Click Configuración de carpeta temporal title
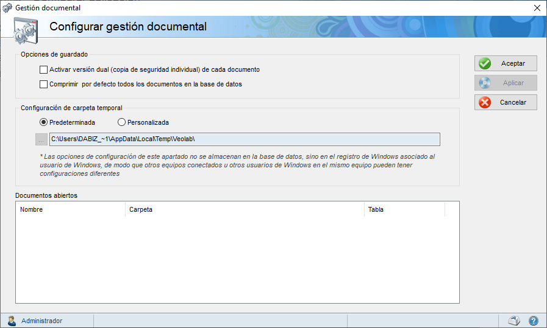 pyautogui.click(x=71, y=108)
